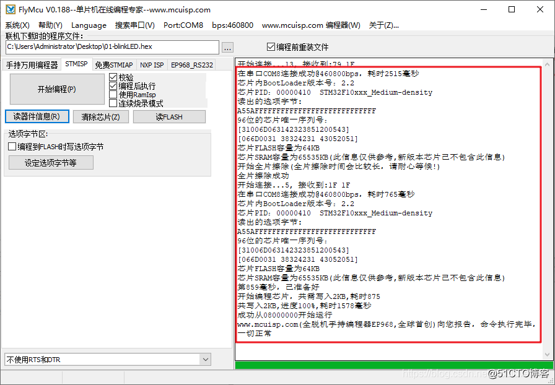Click the 读器件信息(R) button

[37, 116]
